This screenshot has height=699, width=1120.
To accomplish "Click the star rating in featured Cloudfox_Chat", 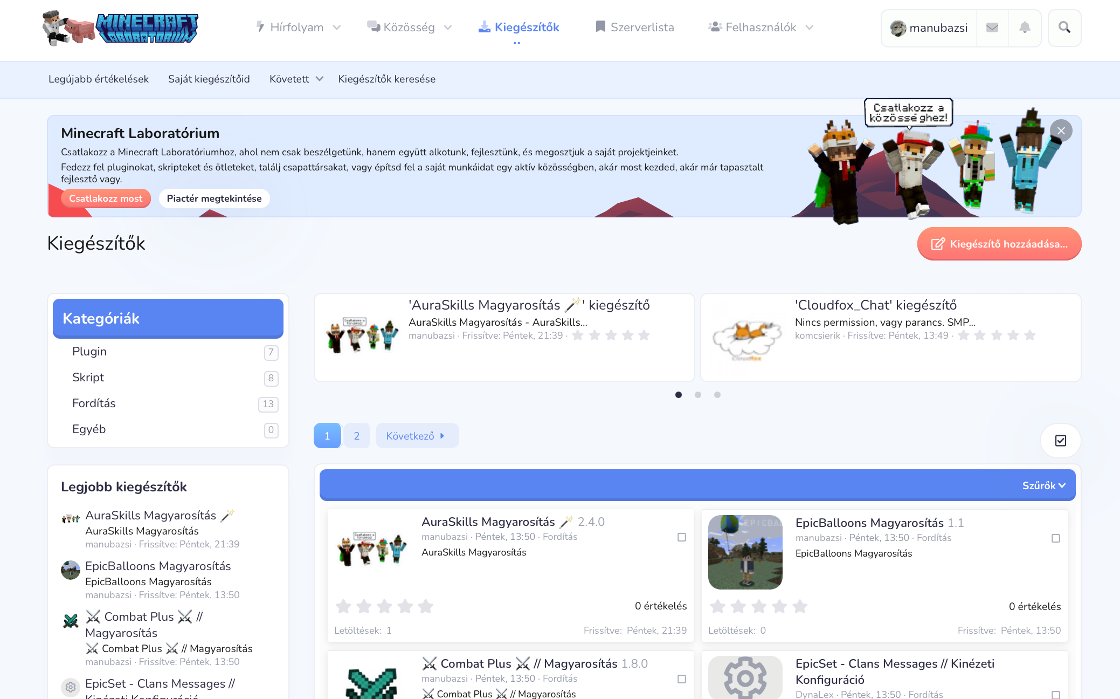I will [997, 335].
